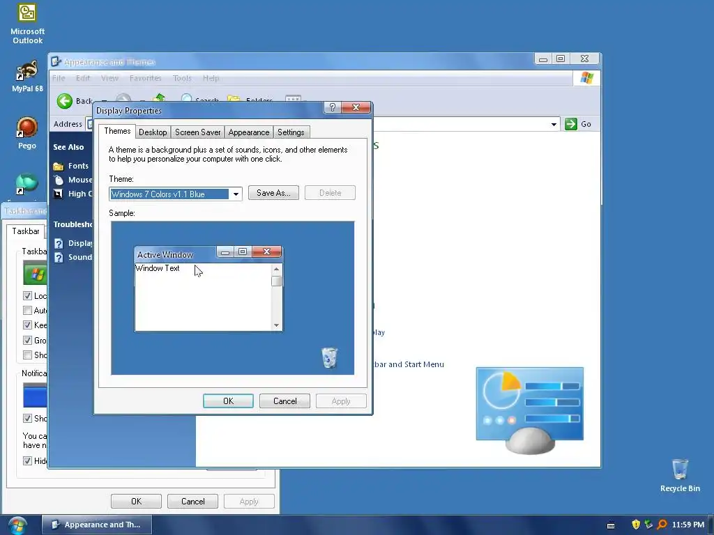Click the Fonts link in See Also
This screenshot has height=535, width=714.
click(78, 166)
